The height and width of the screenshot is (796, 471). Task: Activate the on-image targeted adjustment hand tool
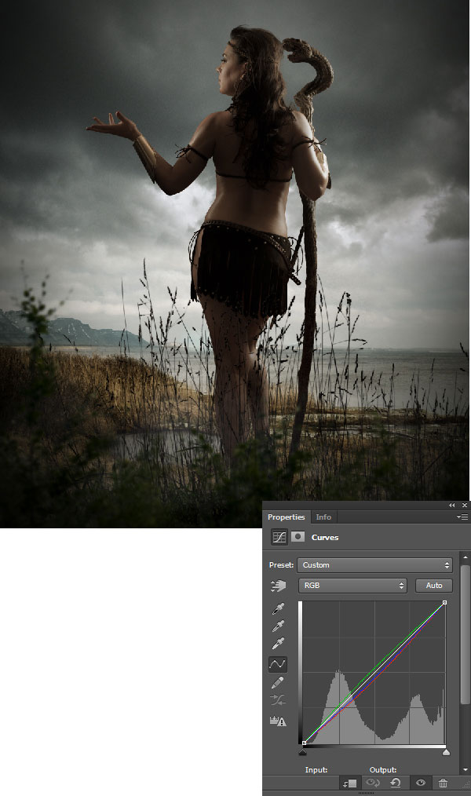278,586
